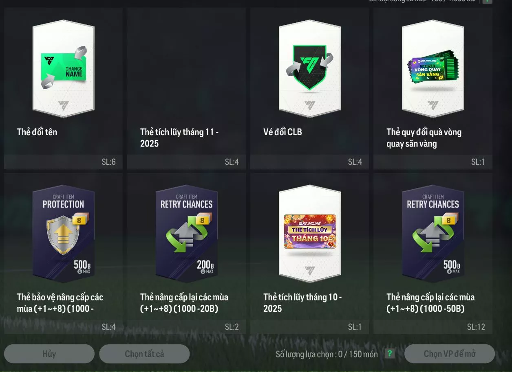
Task: Select the Vòng quay săn vàng ticket icon
Action: [433, 69]
